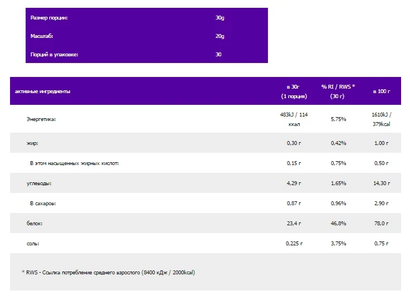Click the 14,30 г carbohydrates value
This screenshot has width=410, height=300.
tap(382, 183)
